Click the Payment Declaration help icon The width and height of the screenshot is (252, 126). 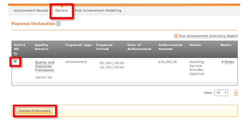(x=58, y=24)
